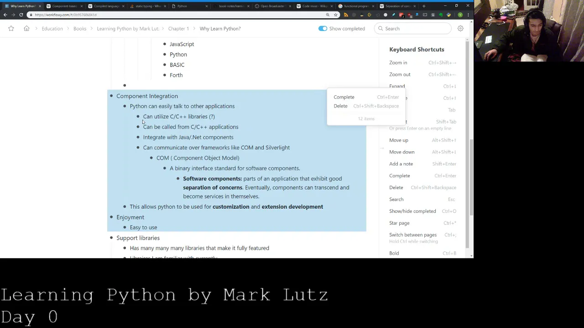This screenshot has height=328, width=584.
Task: Open a new browser tab with plus
Action: [424, 6]
